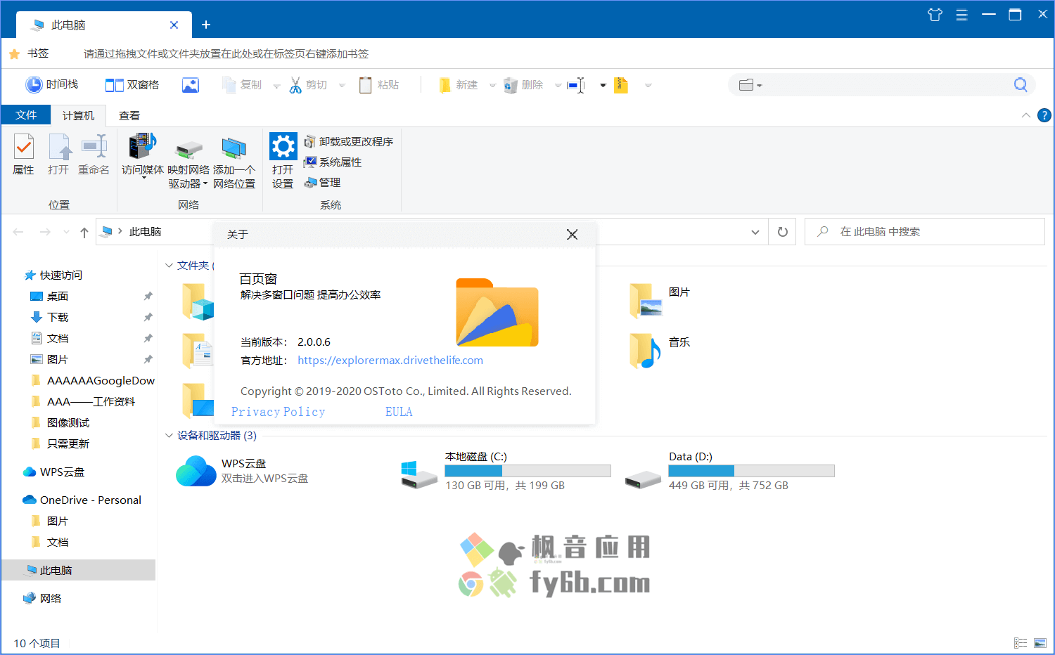Open the skin theme shirt icon
Viewport: 1055px width, 655px height.
[x=935, y=15]
